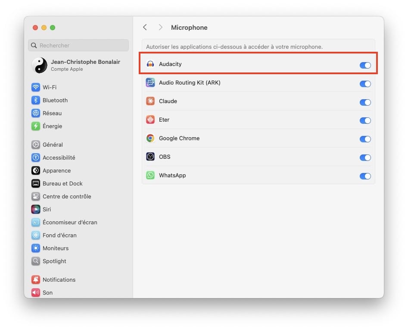Click the Google Chrome app icon
This screenshot has height=330, width=408.
[x=150, y=138]
